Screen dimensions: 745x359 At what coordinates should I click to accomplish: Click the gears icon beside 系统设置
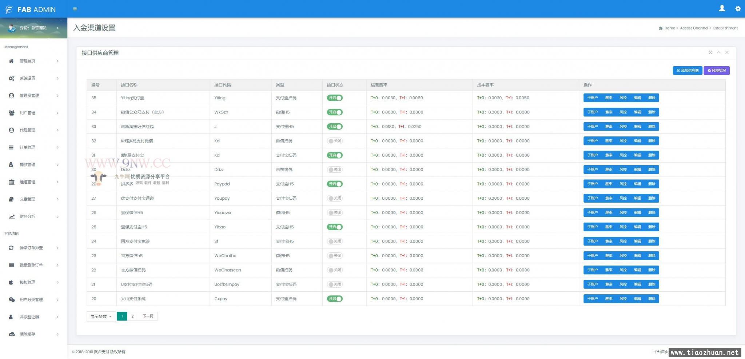pyautogui.click(x=12, y=78)
